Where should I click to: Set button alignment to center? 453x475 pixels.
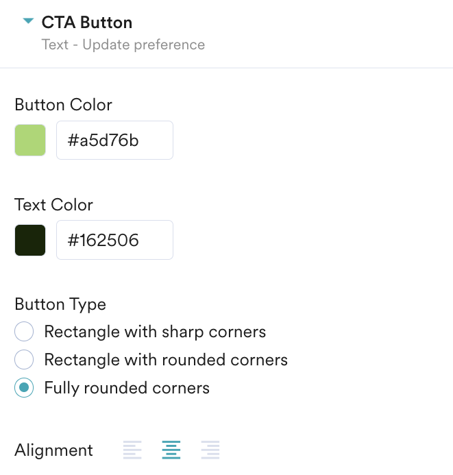(171, 450)
